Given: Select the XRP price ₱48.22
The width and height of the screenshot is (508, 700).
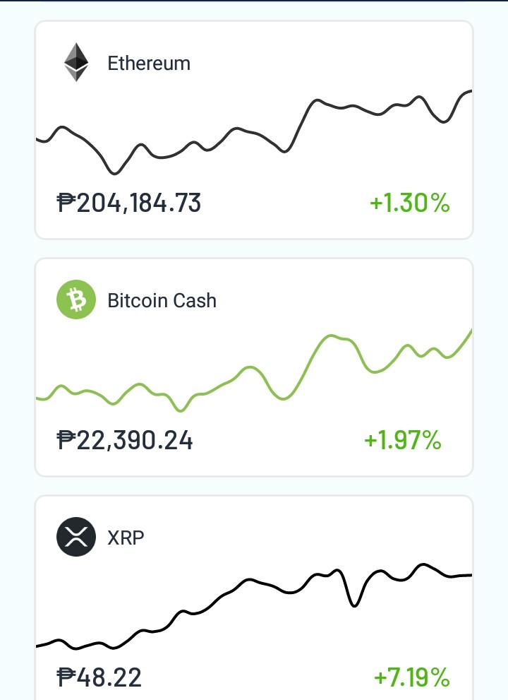Looking at the screenshot, I should coord(99,677).
